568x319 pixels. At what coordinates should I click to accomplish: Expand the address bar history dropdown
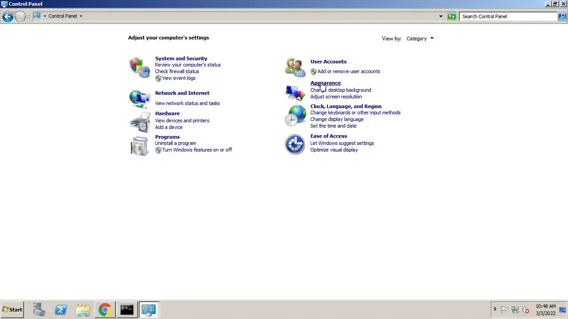coord(441,16)
